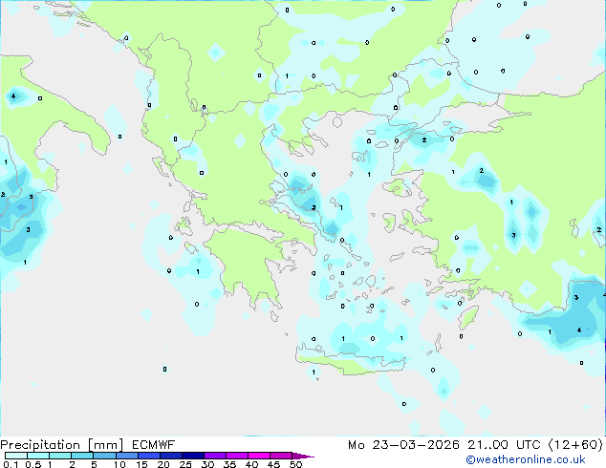Click the 30–35 mm purple legend swatch
This screenshot has width=606, height=468.
click(x=214, y=456)
